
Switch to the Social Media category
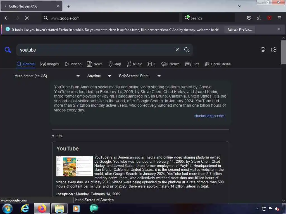coord(218,64)
